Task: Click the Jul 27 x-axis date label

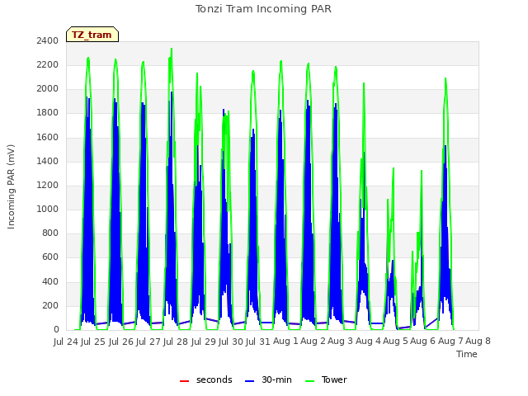Action: coord(148,342)
